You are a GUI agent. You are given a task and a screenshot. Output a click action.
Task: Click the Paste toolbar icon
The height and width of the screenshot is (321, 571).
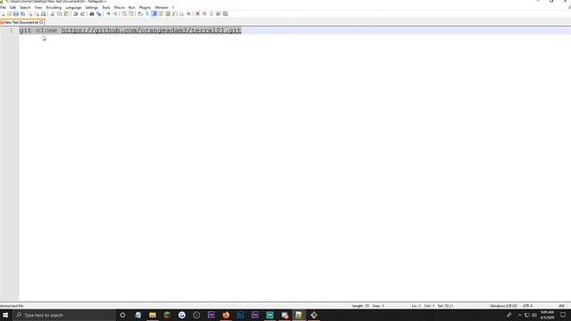click(66, 14)
